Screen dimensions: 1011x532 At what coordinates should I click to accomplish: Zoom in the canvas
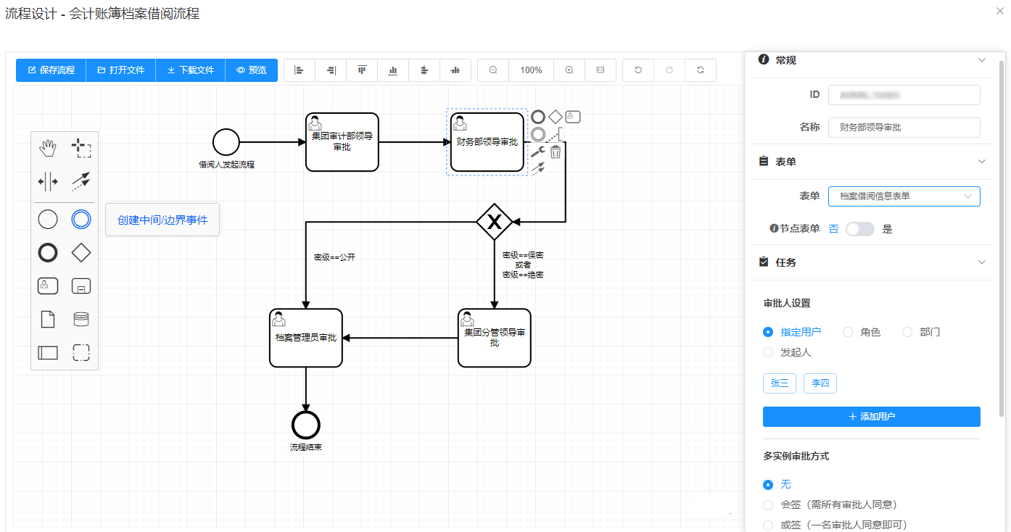[x=569, y=70]
